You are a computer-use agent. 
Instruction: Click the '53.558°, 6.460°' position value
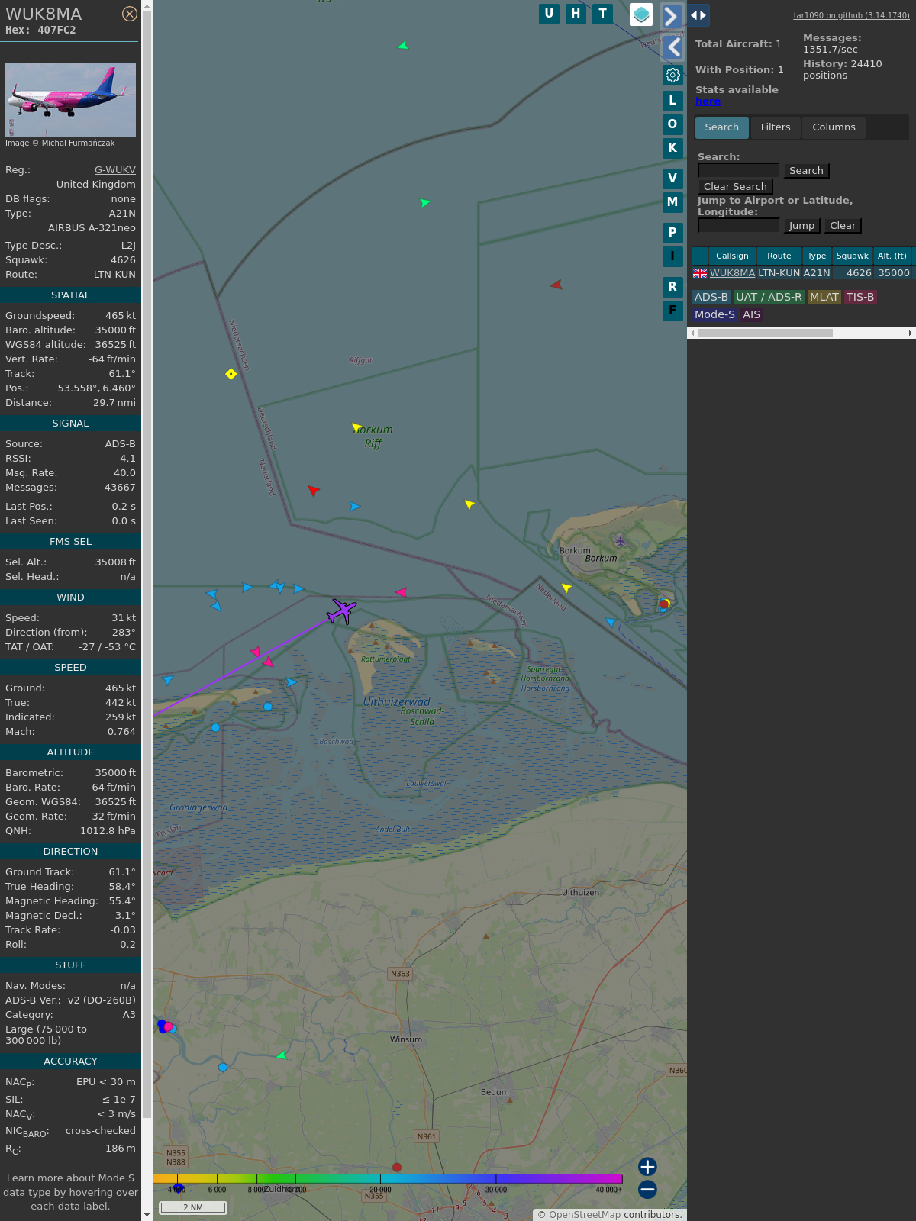tap(97, 388)
